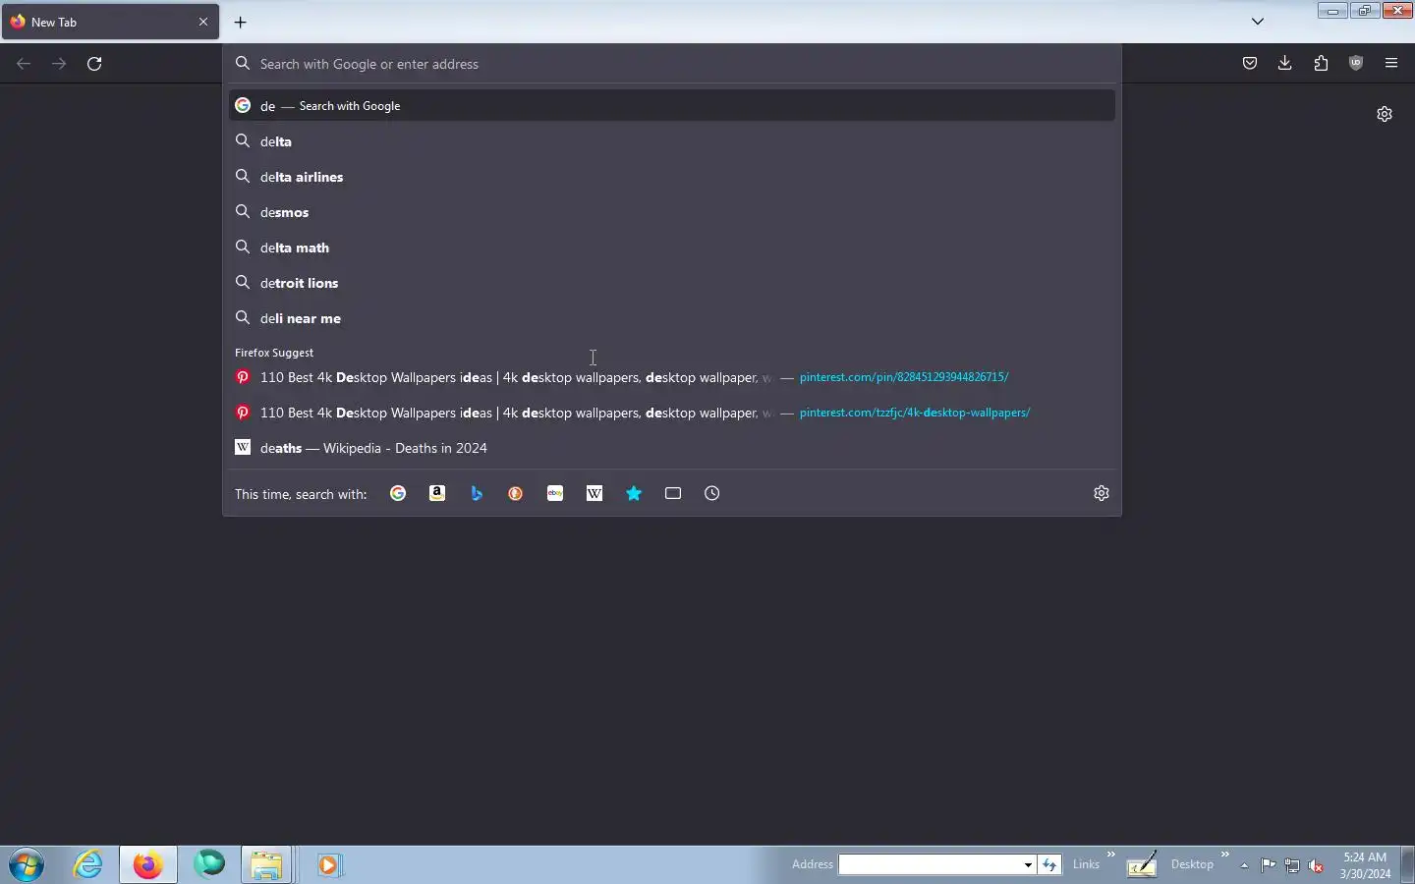
Task: Choose 'de — Search with Google' row
Action: (x=672, y=105)
